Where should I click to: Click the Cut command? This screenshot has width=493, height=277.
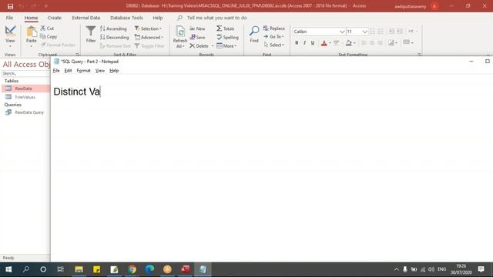click(x=48, y=28)
